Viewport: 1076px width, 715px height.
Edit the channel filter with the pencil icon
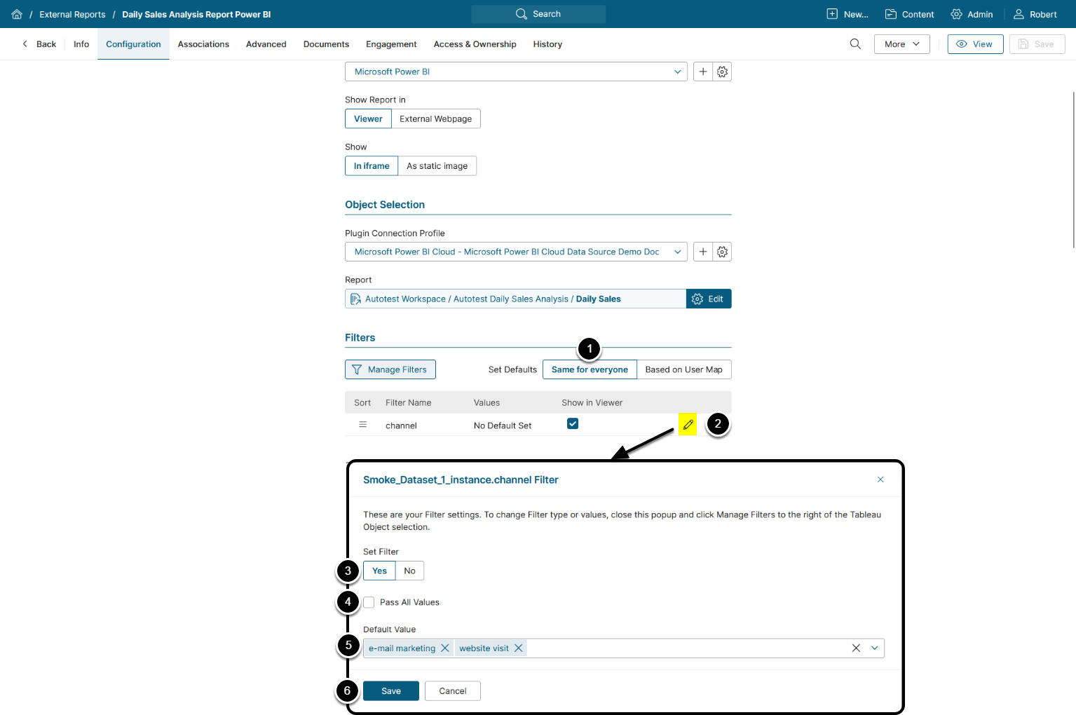pyautogui.click(x=688, y=425)
